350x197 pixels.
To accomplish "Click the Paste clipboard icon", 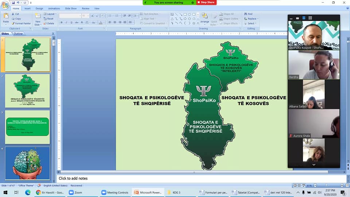I will pos(6,16).
